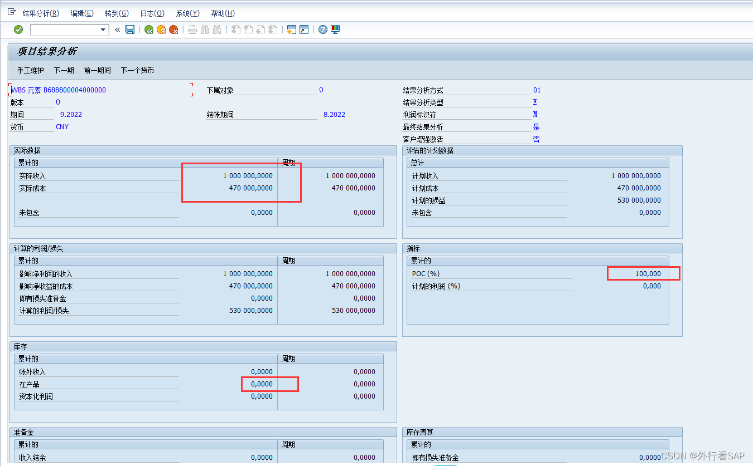This screenshot has height=466, width=753.
Task: Open the 结果分析(R) menu
Action: pyautogui.click(x=41, y=13)
